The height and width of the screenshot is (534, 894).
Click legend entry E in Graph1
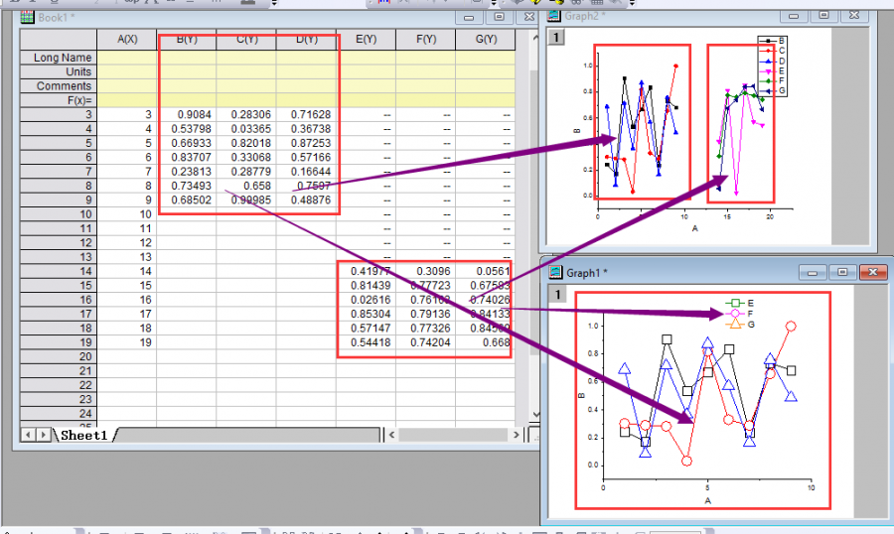(x=739, y=303)
